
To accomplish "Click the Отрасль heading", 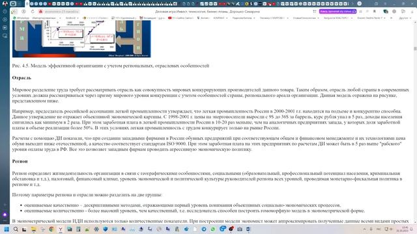I will coord(22,78).
